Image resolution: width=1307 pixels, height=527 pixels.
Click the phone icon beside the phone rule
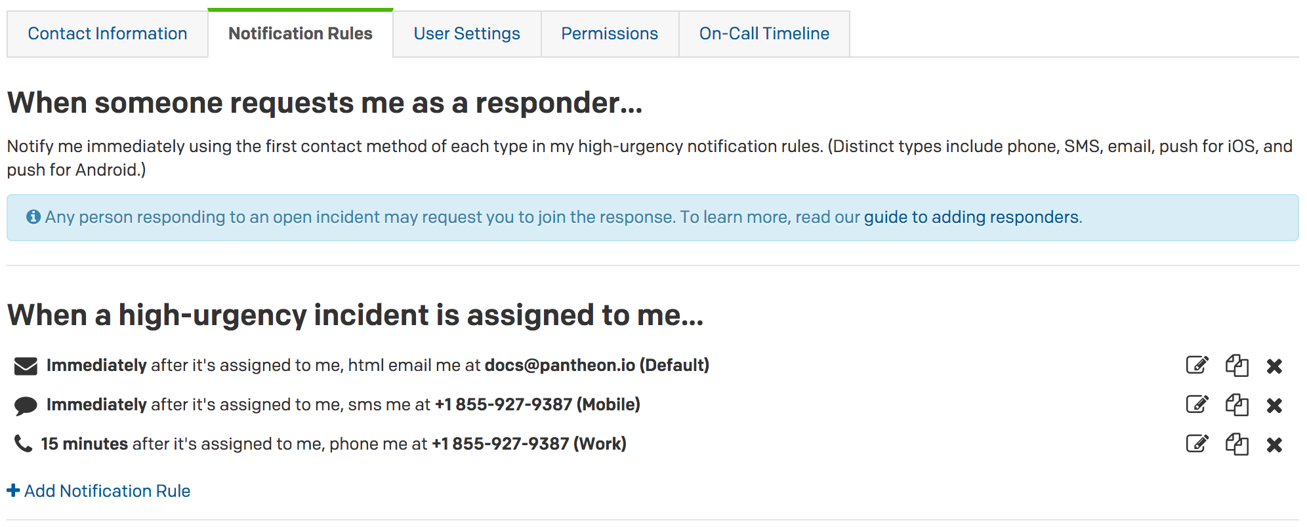(x=24, y=442)
